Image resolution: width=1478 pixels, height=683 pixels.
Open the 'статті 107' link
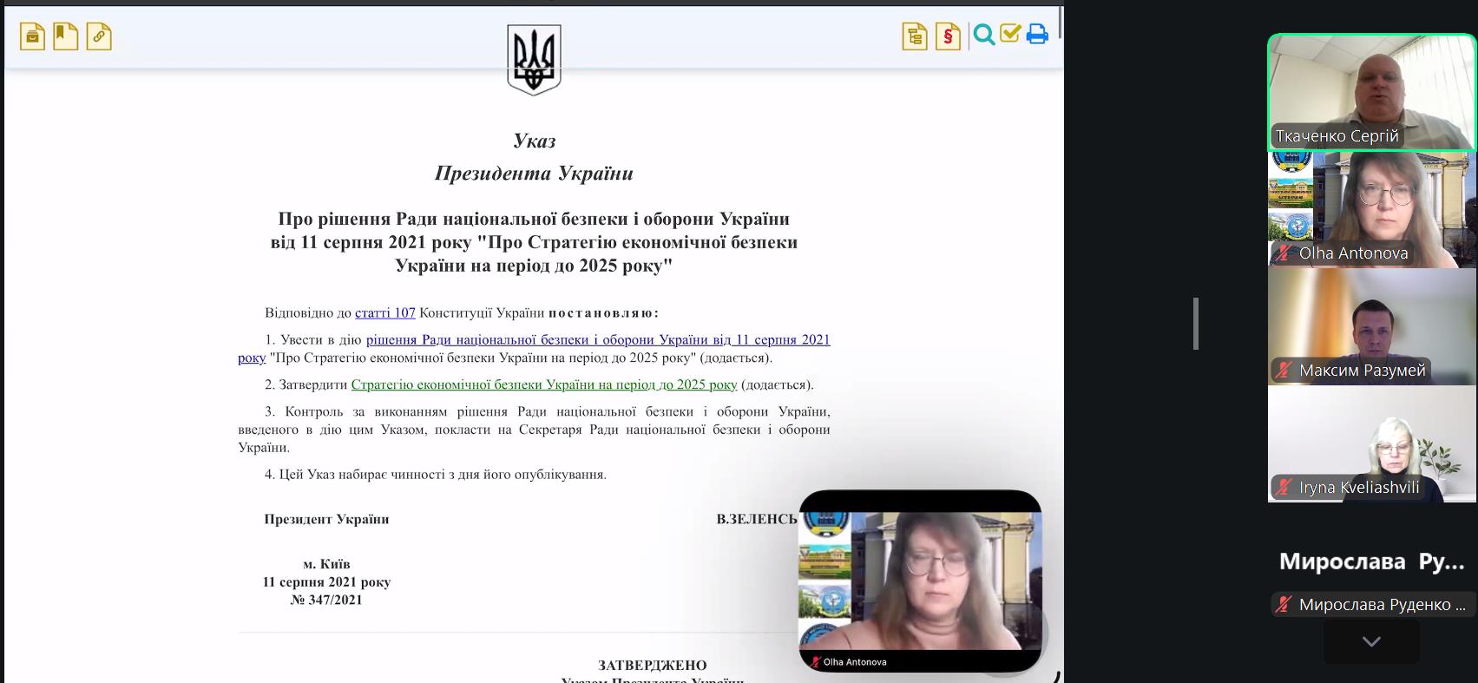click(x=384, y=313)
